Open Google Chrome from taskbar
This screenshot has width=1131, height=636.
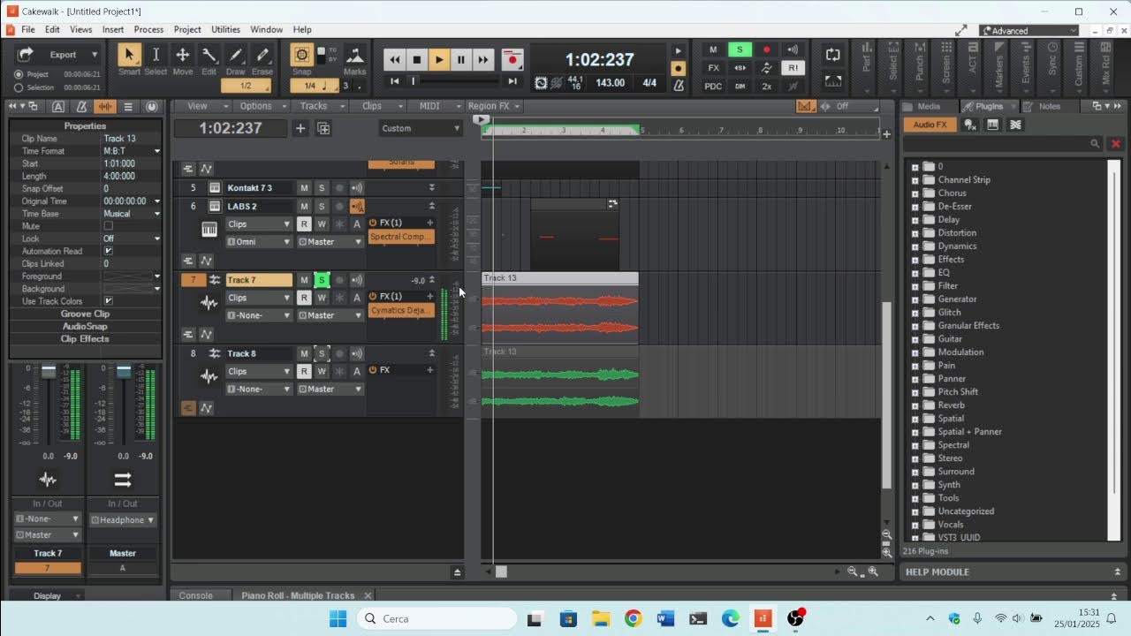pos(633,618)
